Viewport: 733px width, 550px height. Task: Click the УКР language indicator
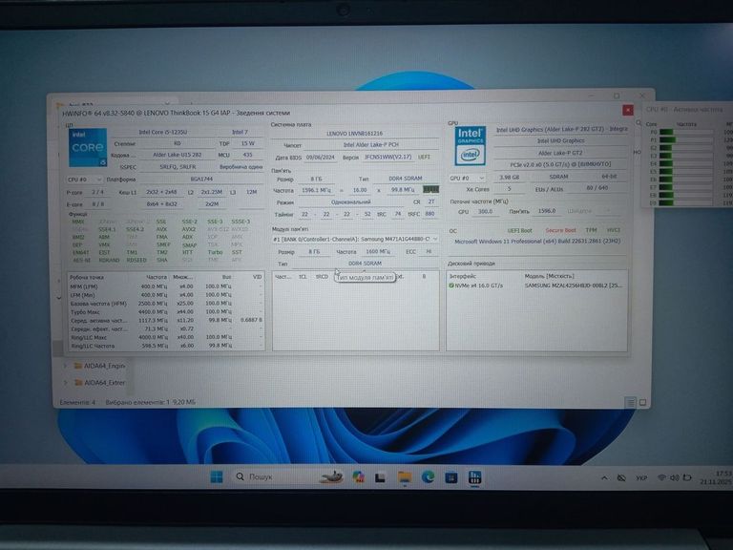pyautogui.click(x=641, y=478)
